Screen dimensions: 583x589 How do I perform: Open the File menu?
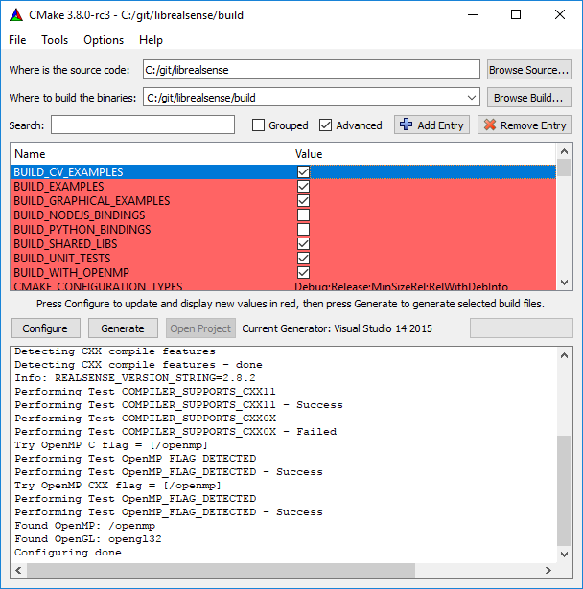[x=17, y=40]
